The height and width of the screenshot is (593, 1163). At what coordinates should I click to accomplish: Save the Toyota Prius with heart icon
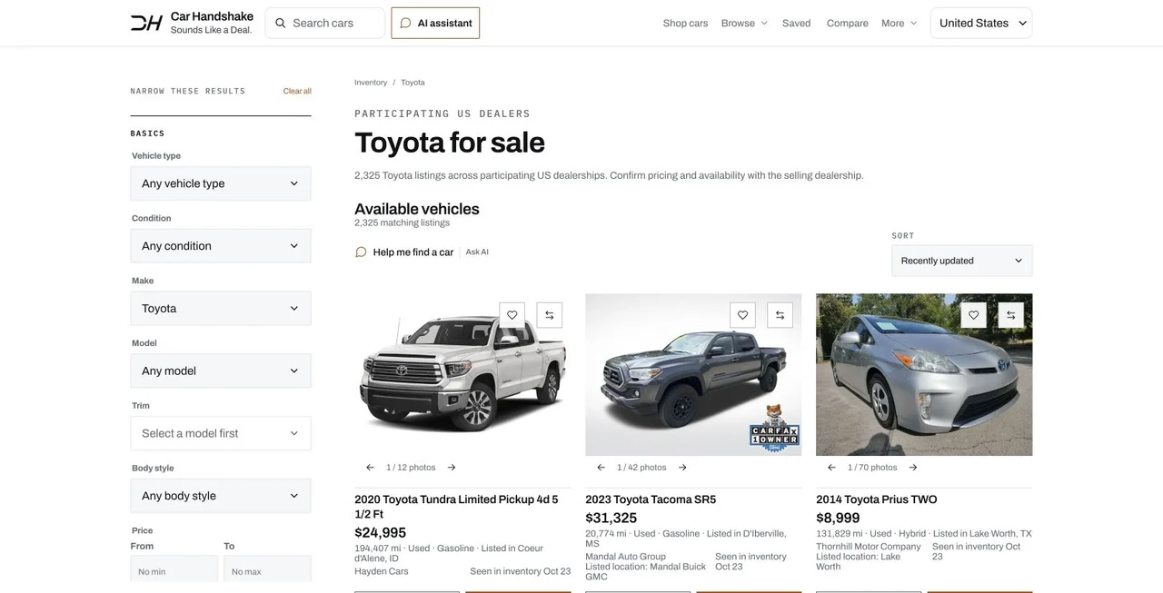974,315
